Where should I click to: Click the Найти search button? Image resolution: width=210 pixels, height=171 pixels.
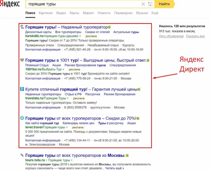pos(164,4)
